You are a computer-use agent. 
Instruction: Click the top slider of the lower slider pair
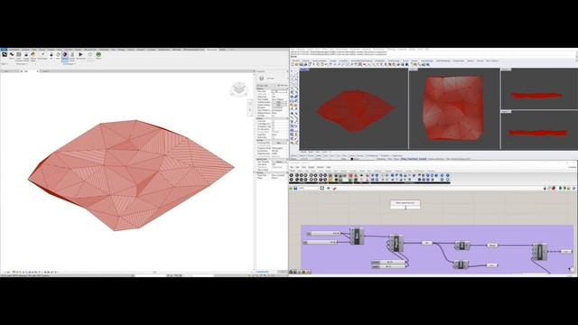pos(388,262)
